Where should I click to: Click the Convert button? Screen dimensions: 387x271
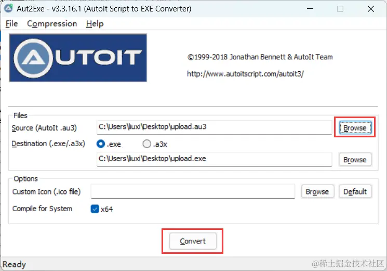[193, 241]
